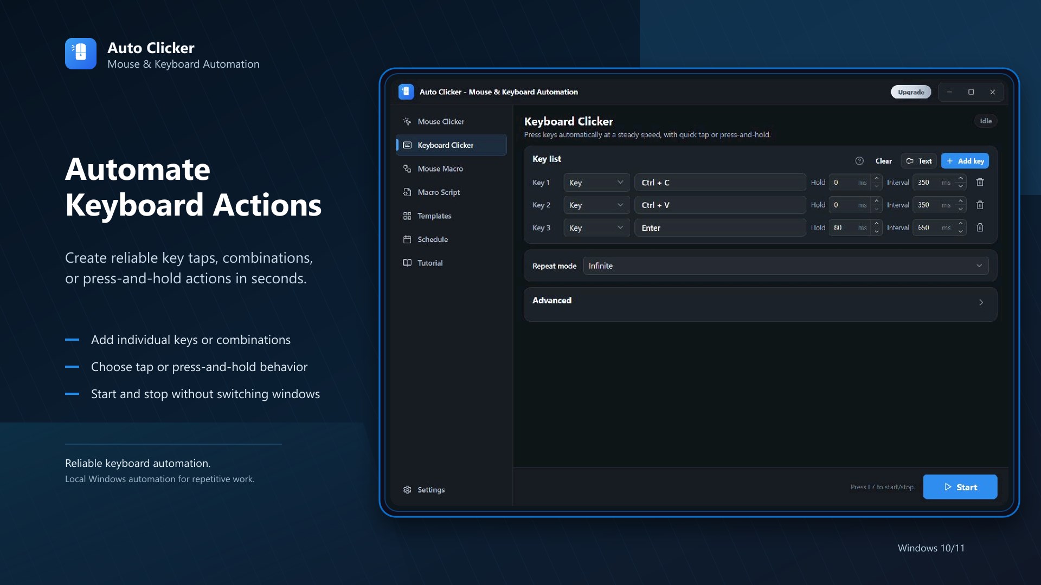Decrease Key 1 interval value
The image size is (1041, 585).
point(961,187)
